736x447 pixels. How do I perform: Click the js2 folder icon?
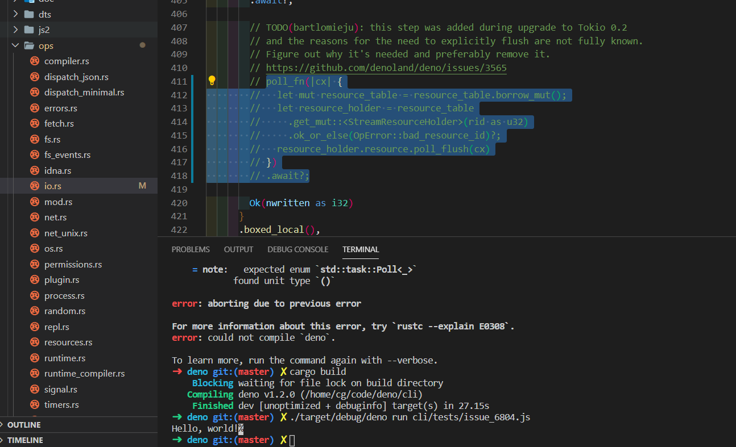[x=30, y=30]
